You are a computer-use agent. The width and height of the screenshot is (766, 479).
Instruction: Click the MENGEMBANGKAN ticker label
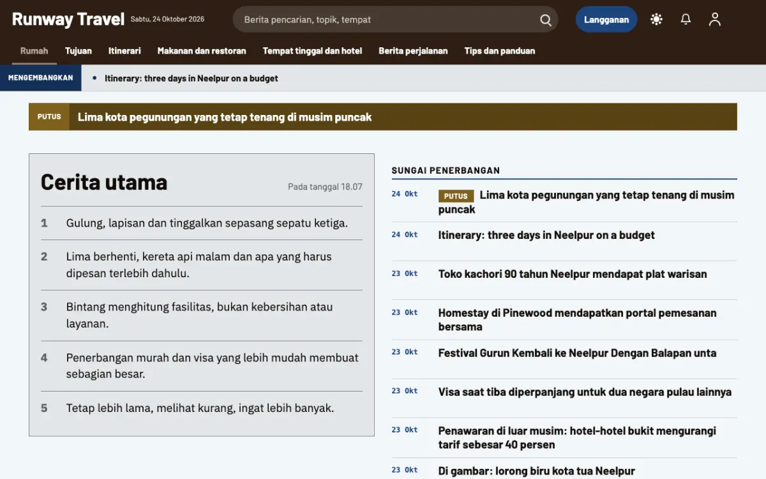[x=41, y=78]
